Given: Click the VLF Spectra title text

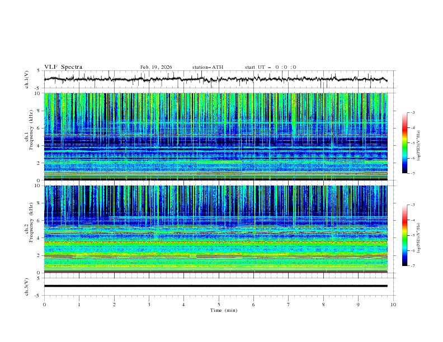Looking at the screenshot, I should click(x=63, y=67).
